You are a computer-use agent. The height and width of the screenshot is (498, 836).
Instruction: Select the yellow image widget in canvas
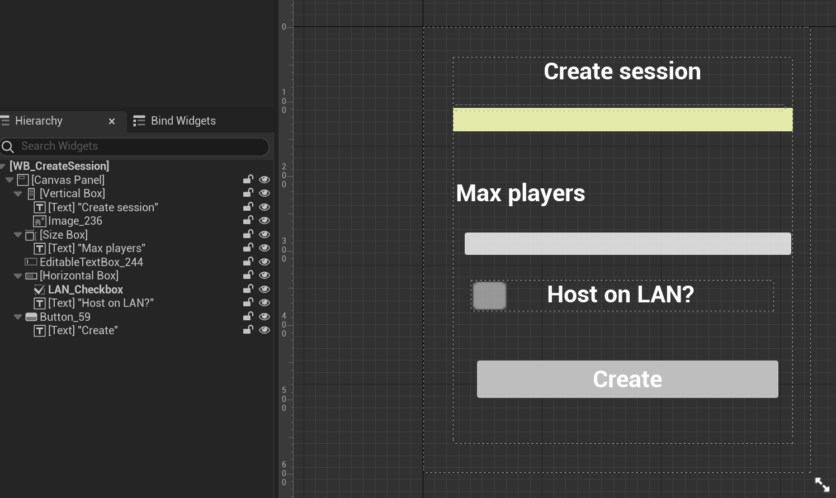click(623, 120)
